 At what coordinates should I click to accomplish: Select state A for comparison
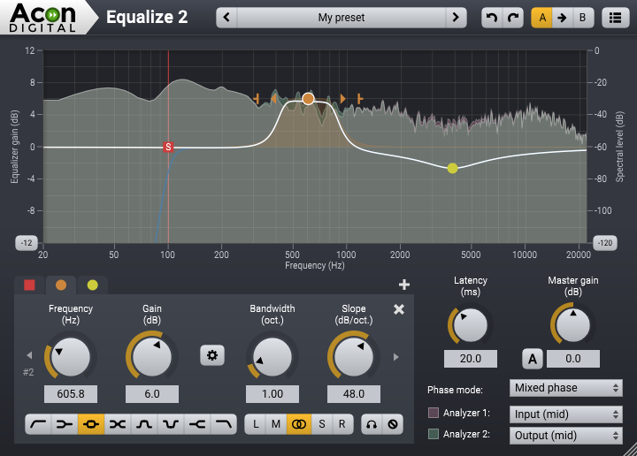point(542,18)
